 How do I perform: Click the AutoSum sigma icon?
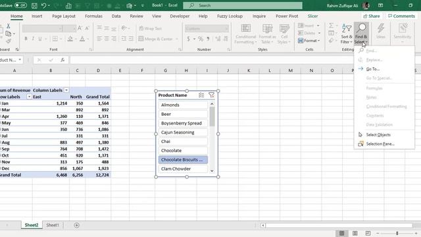click(x=332, y=25)
